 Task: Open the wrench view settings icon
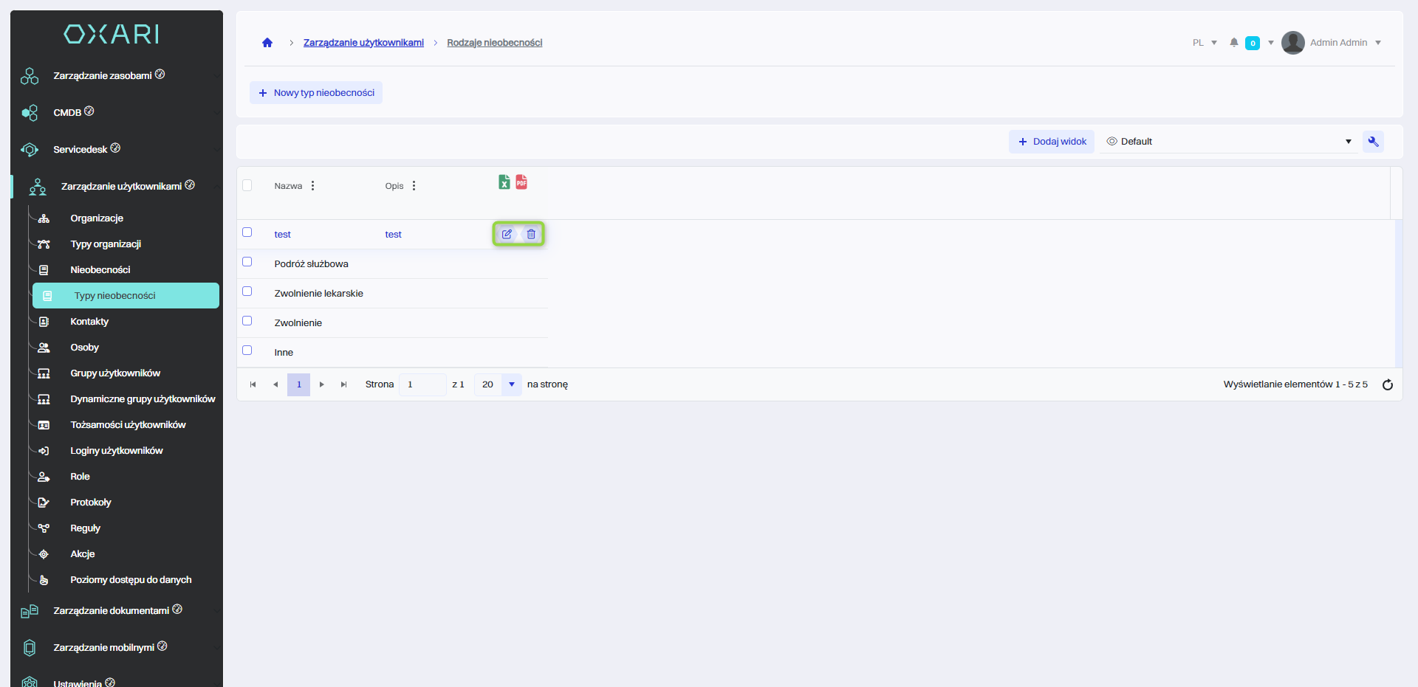click(1373, 142)
